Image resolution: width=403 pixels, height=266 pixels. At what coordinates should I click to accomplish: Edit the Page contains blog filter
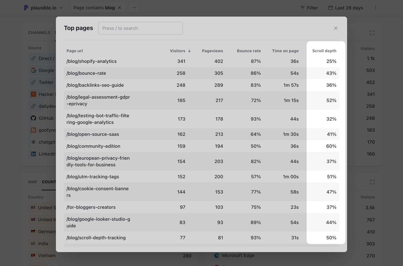click(94, 8)
